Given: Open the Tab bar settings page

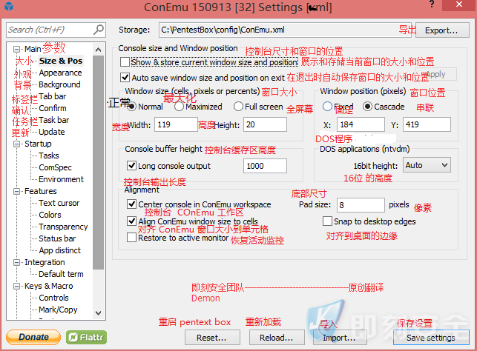Looking at the screenshot, I should 53,96.
